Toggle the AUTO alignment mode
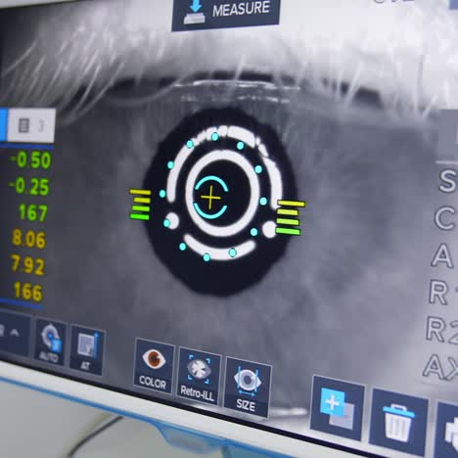Viewport: 458px width, 458px height. 50,344
